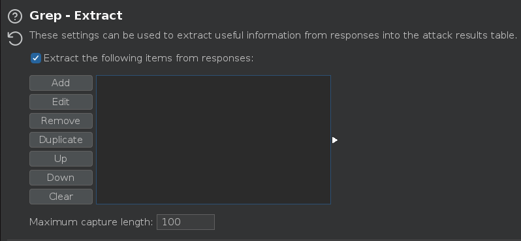Click the Edit button

[x=61, y=102]
